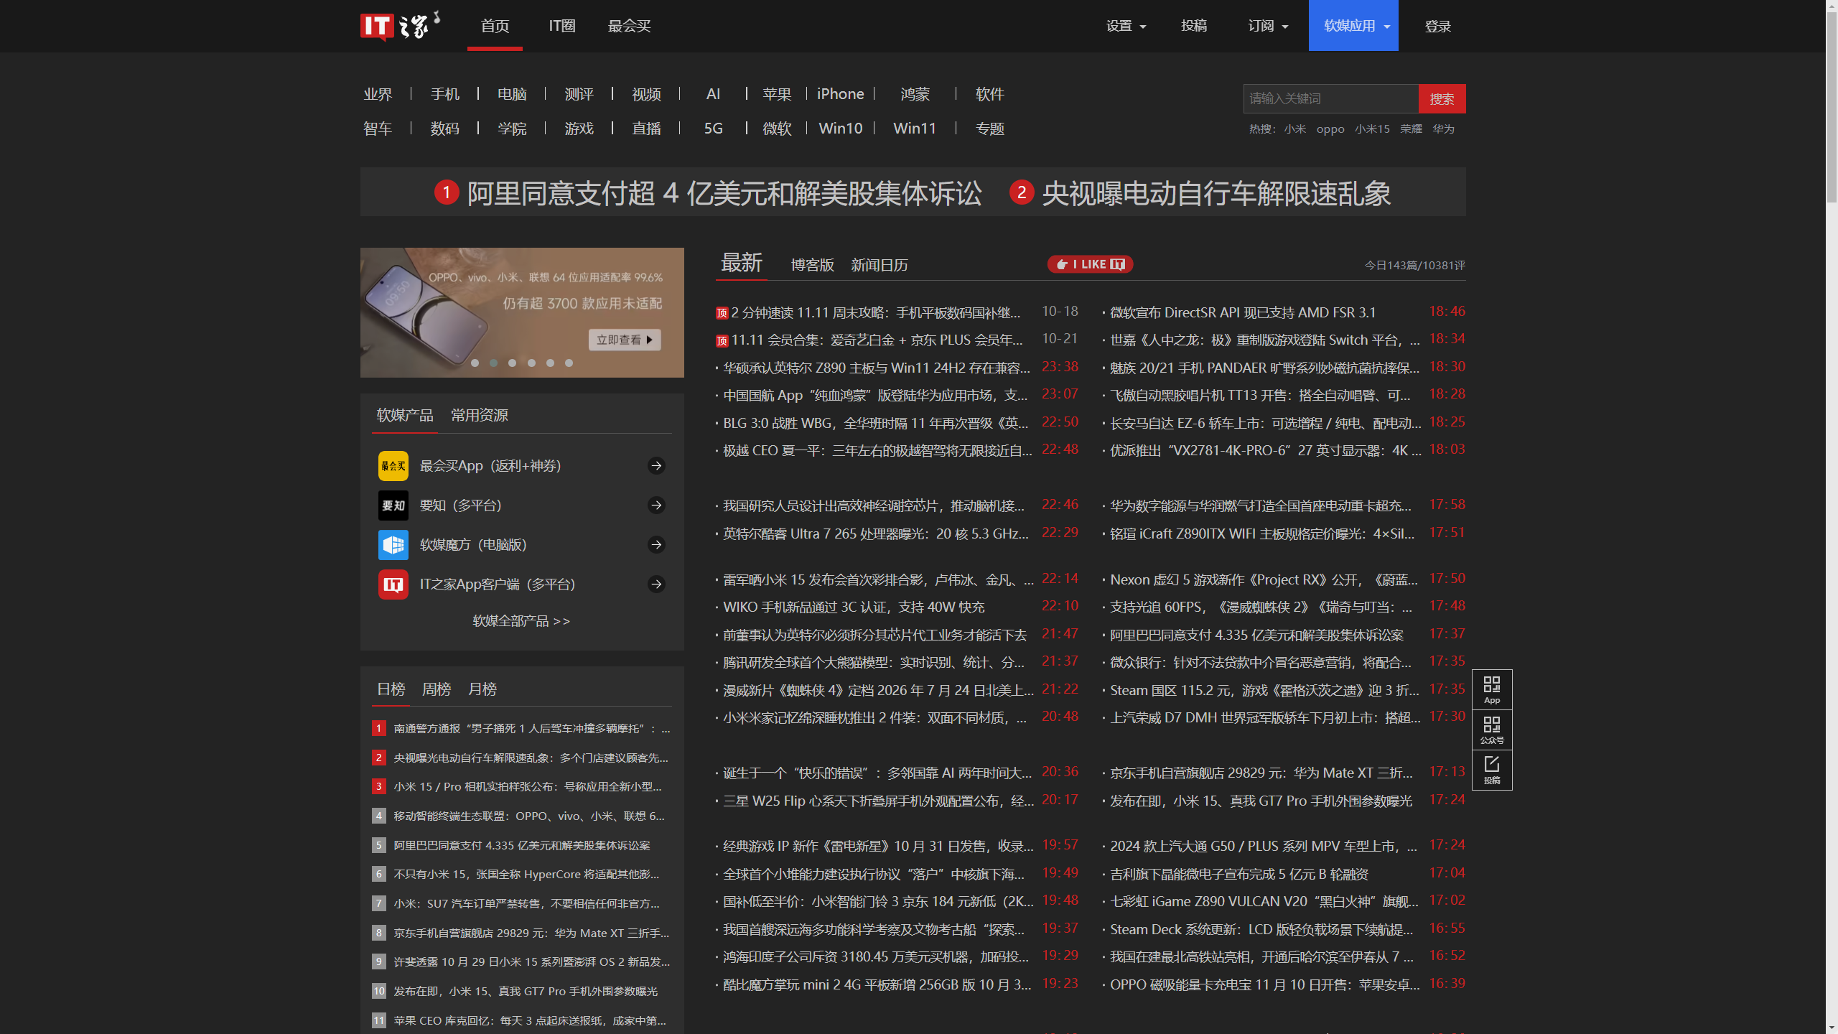Click hot search term 荣耀
Image resolution: width=1838 pixels, height=1034 pixels.
pos(1411,129)
